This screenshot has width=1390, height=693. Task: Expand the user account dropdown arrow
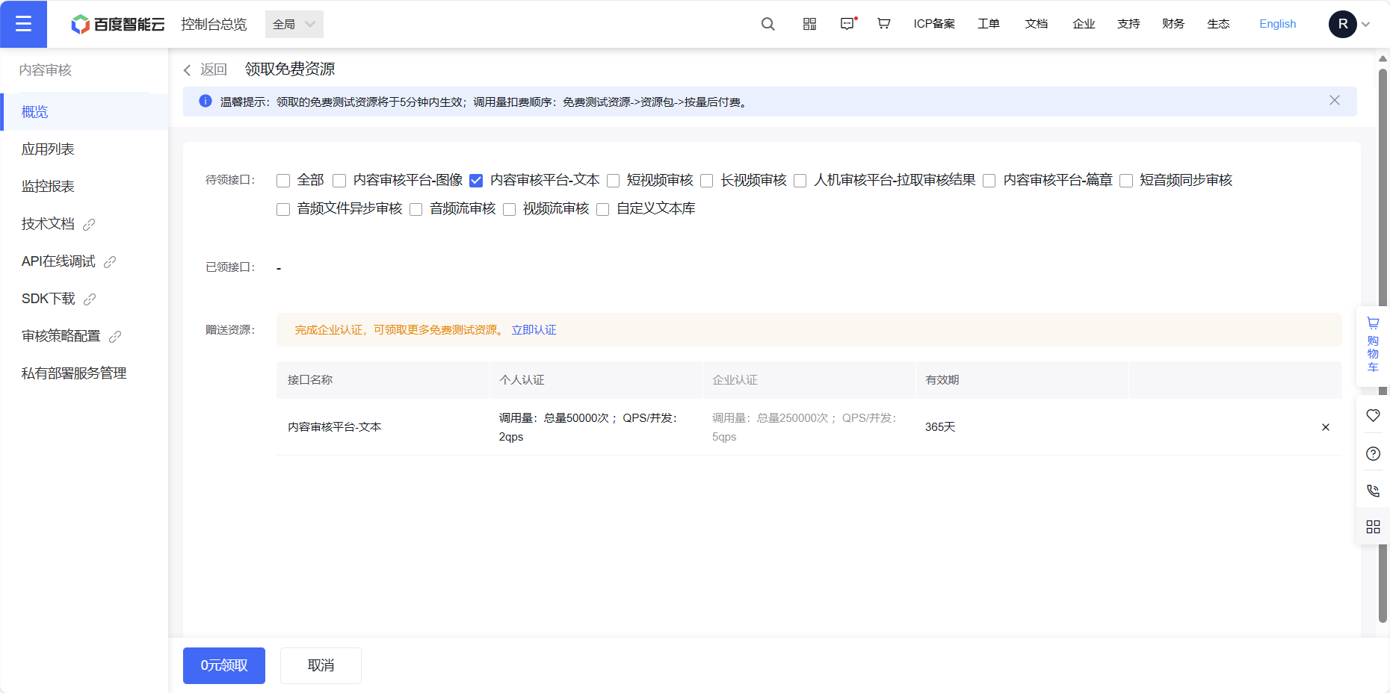(1366, 24)
